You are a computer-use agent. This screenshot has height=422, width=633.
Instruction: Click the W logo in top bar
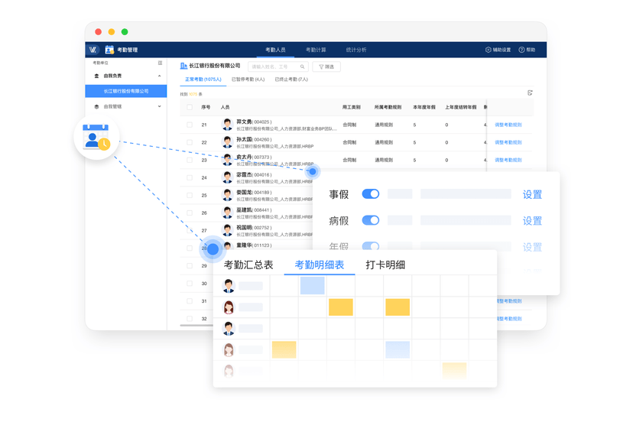(93, 50)
